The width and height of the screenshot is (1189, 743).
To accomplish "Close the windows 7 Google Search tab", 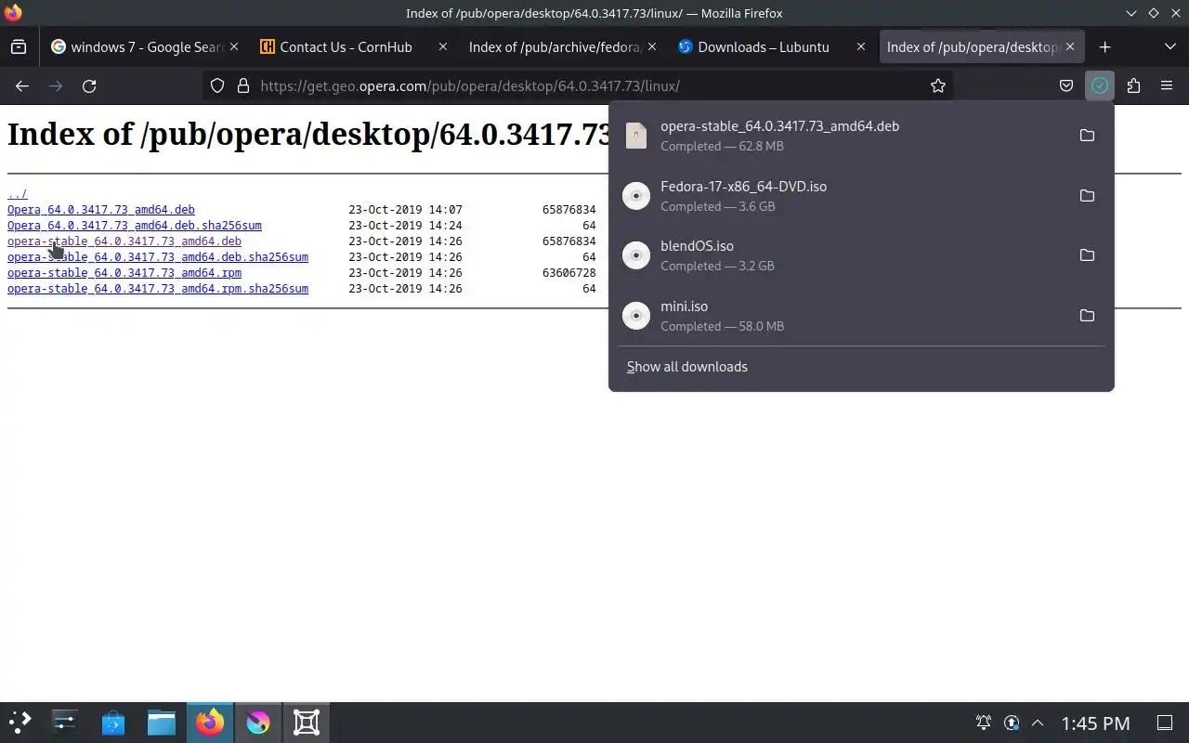I will [234, 46].
